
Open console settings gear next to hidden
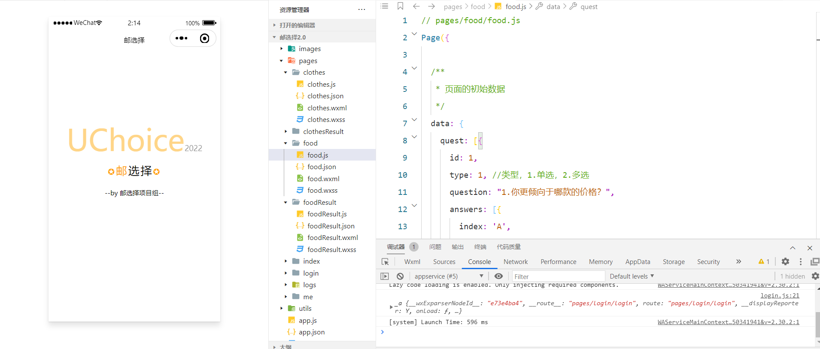coord(815,276)
